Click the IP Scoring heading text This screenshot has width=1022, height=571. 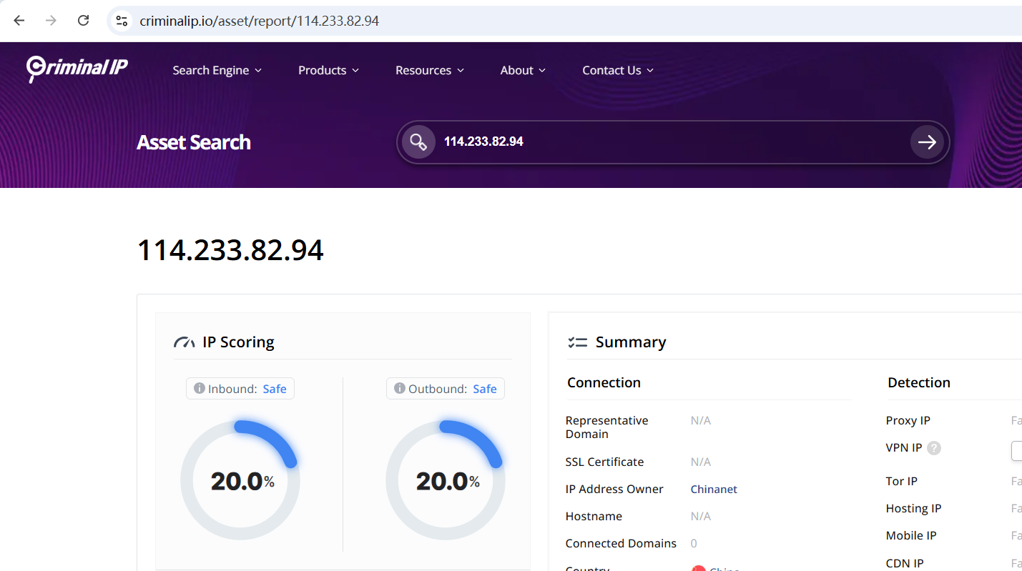tap(238, 342)
